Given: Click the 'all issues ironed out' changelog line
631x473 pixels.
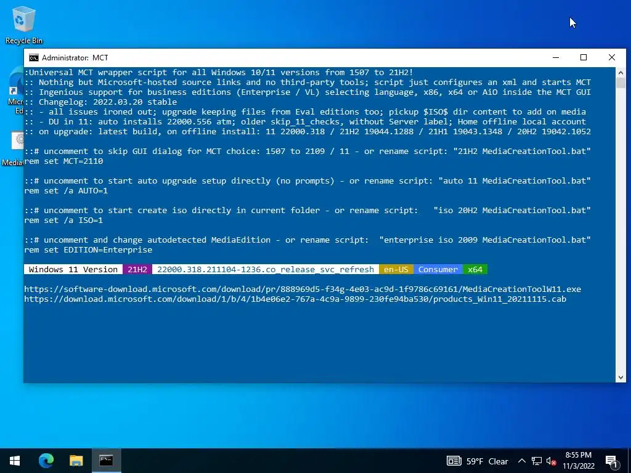Looking at the screenshot, I should click(x=305, y=112).
